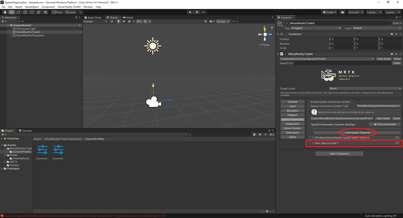403x218 pixels.
Task: Open the GameObject menu
Action: click(x=32, y=7)
